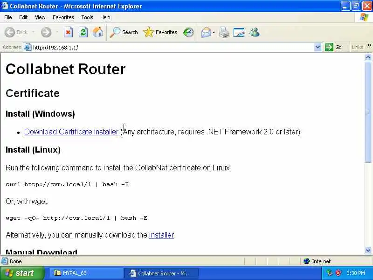Refresh the page using green arrows icon
This screenshot has width=373, height=280.
pyautogui.click(x=83, y=32)
